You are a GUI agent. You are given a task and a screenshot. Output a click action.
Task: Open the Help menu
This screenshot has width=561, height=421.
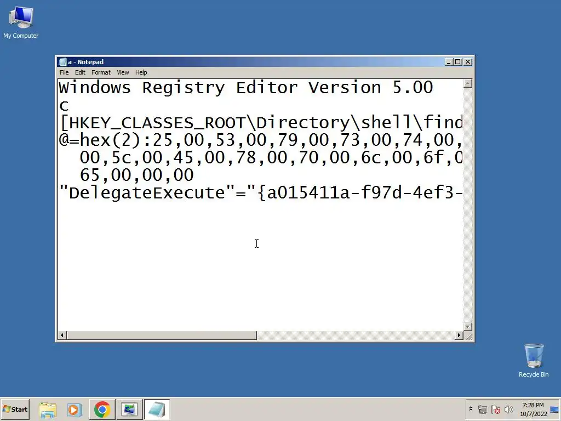tap(141, 72)
